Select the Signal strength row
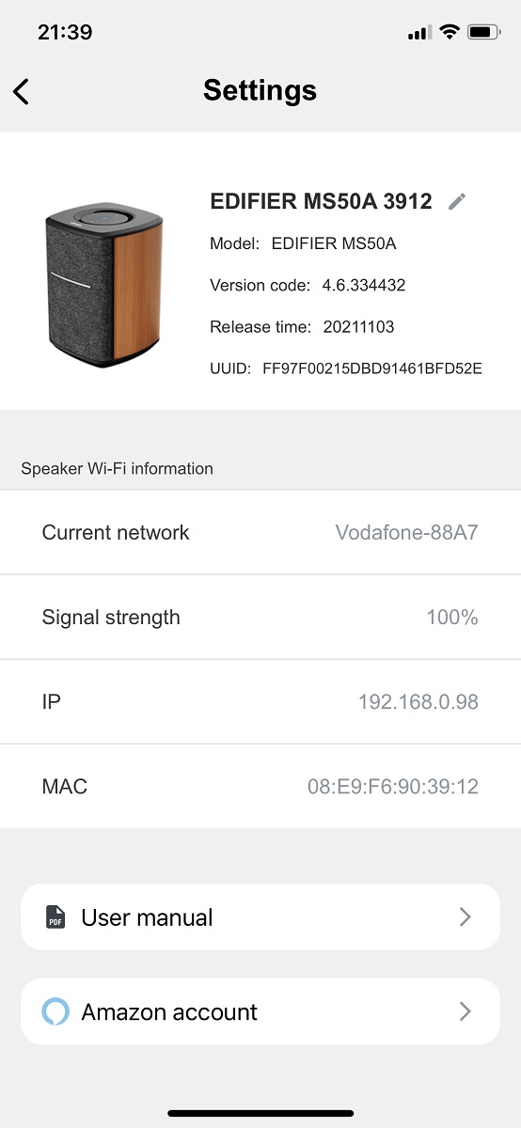 pyautogui.click(x=260, y=617)
